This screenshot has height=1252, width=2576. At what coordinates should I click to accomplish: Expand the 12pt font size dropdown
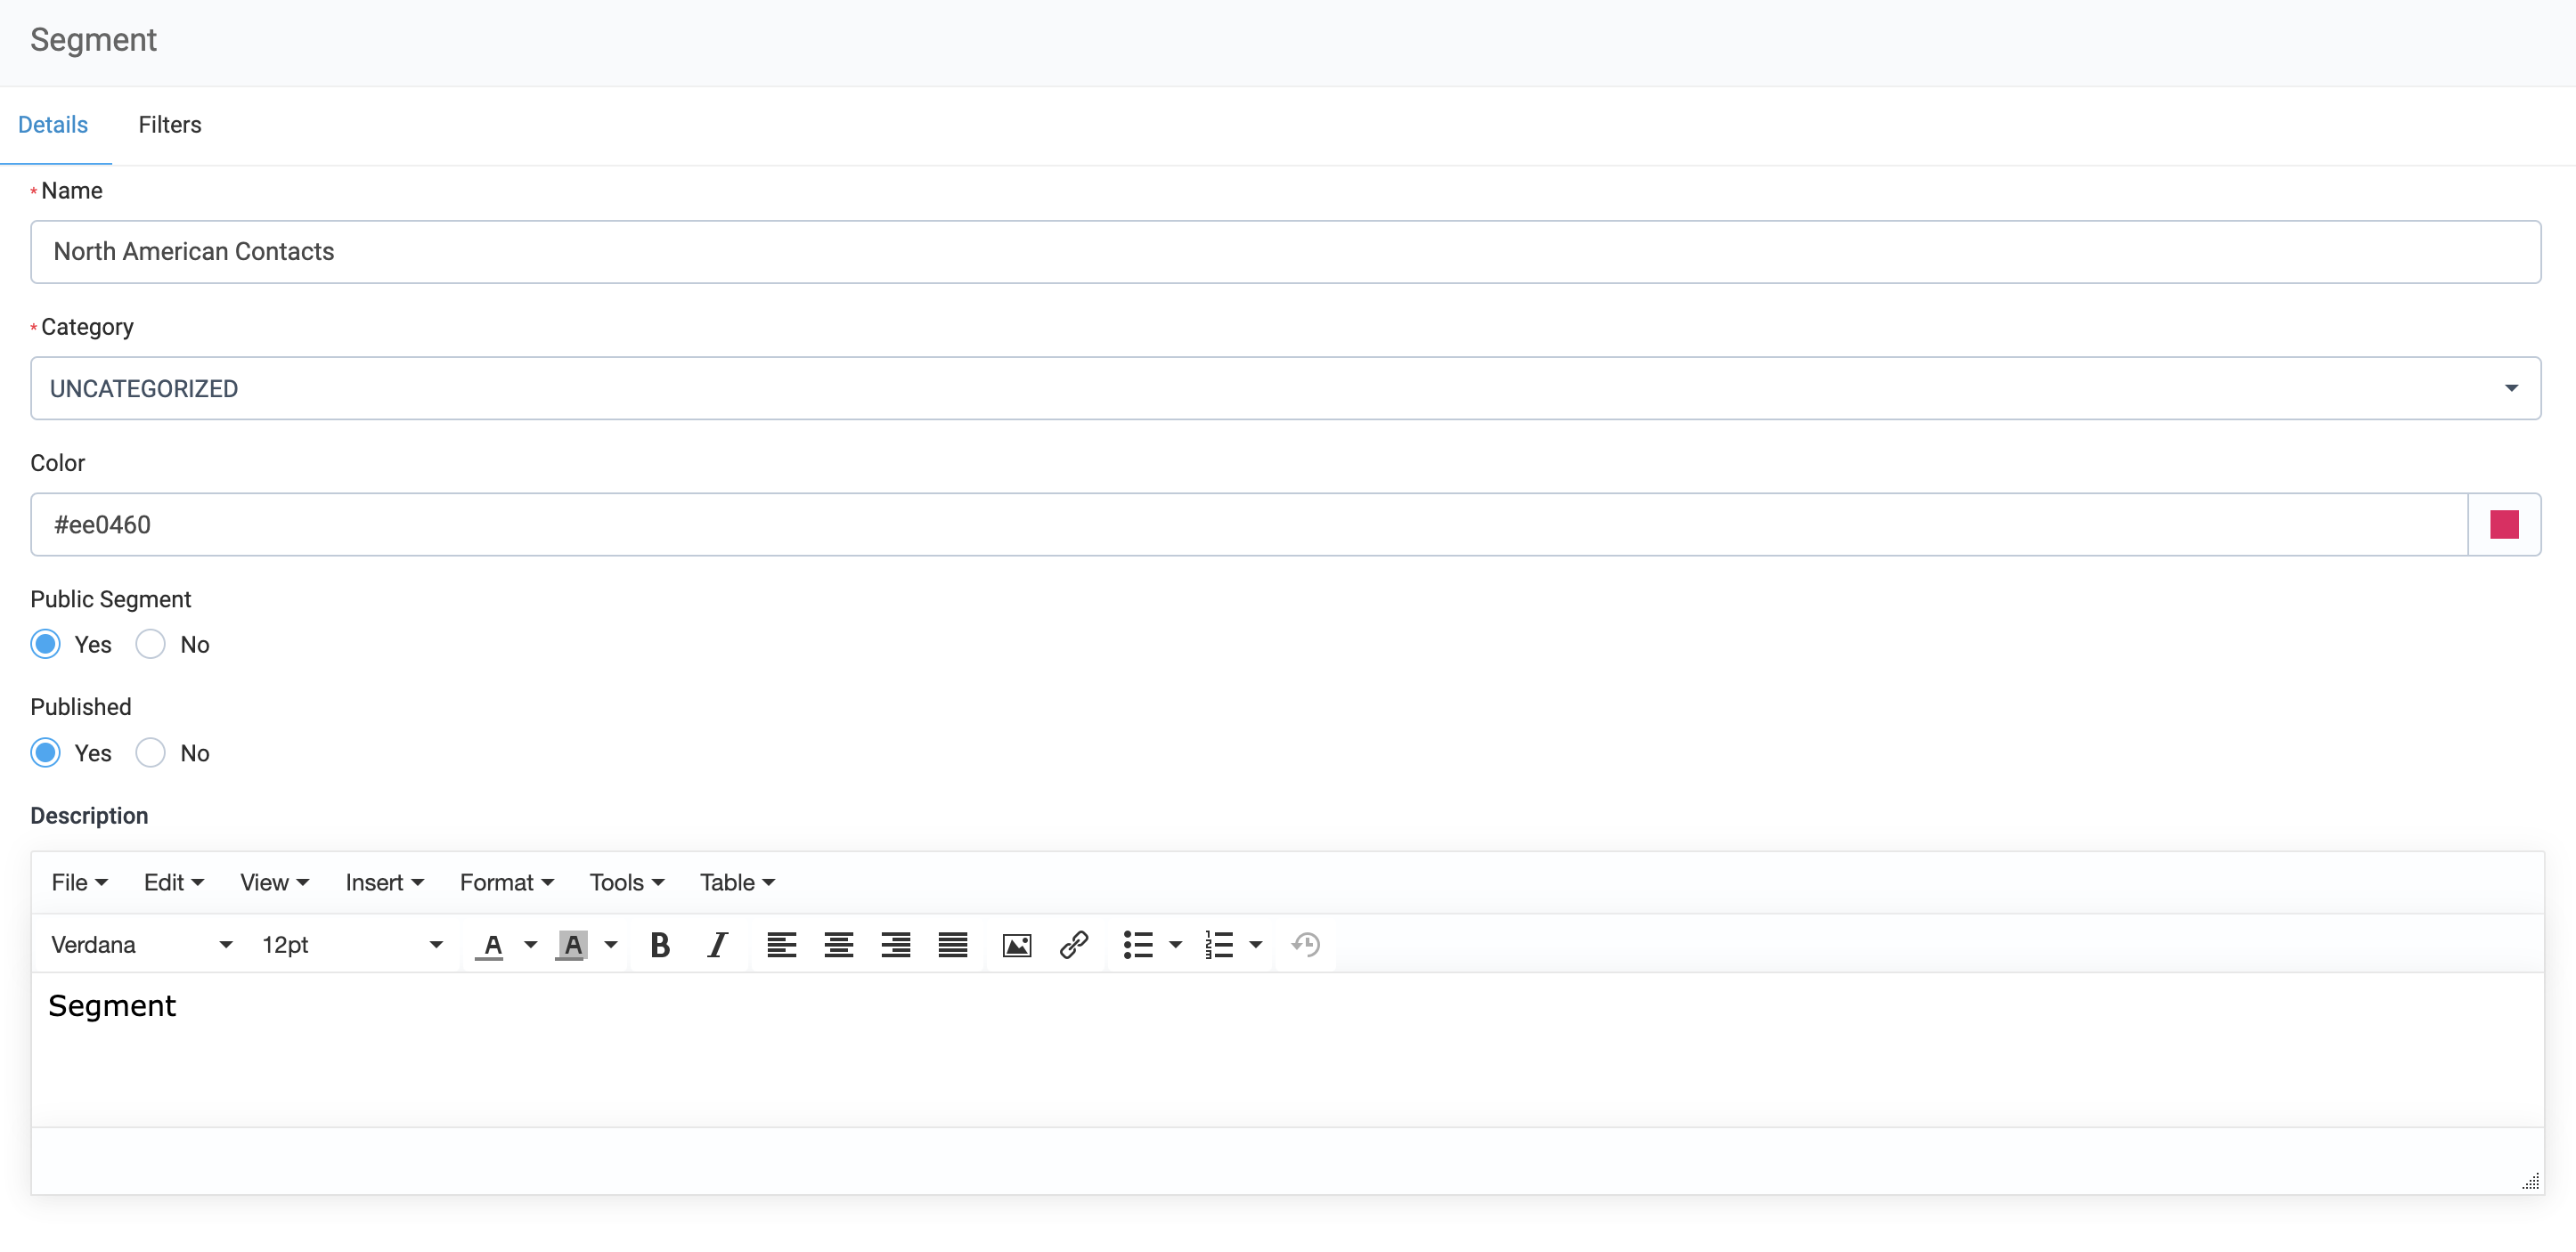pos(351,944)
